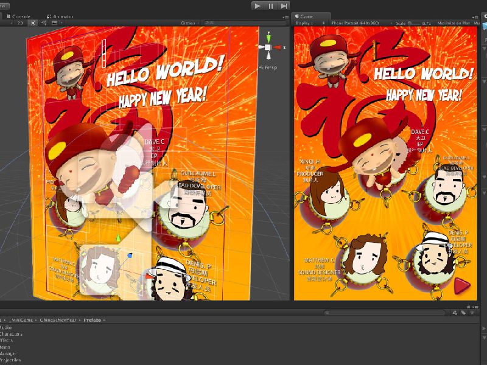Switch to the Animator tab

(61, 16)
